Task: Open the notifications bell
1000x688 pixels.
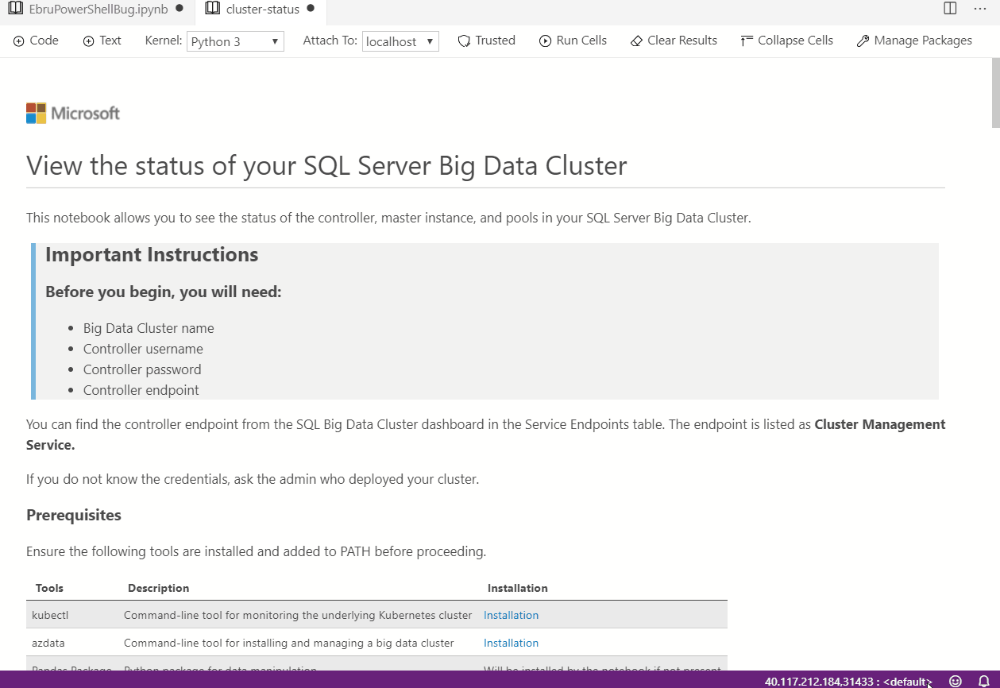Action: pos(983,681)
